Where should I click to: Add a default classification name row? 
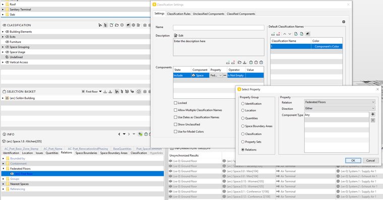(273, 34)
